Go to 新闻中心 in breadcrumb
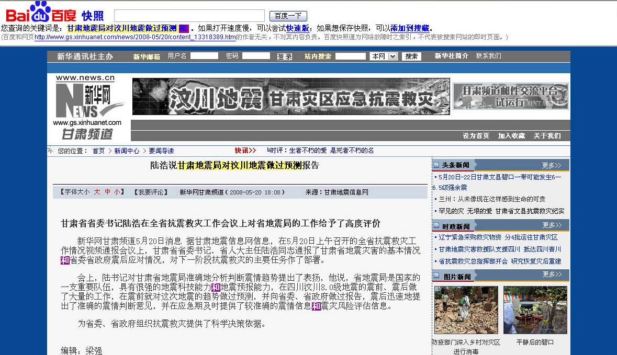The height and width of the screenshot is (355, 617). [127, 151]
